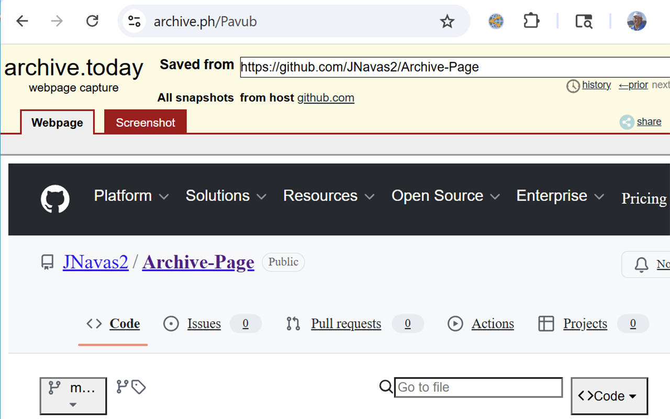Expand the Platform menu
This screenshot has width=670, height=419.
[x=131, y=196]
